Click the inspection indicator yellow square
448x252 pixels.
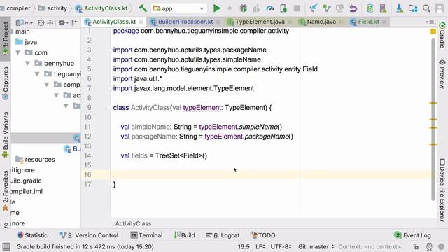coord(433,31)
